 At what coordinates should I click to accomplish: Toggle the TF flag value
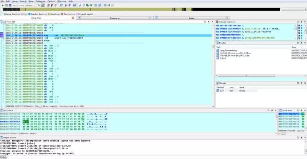click(x=302, y=33)
